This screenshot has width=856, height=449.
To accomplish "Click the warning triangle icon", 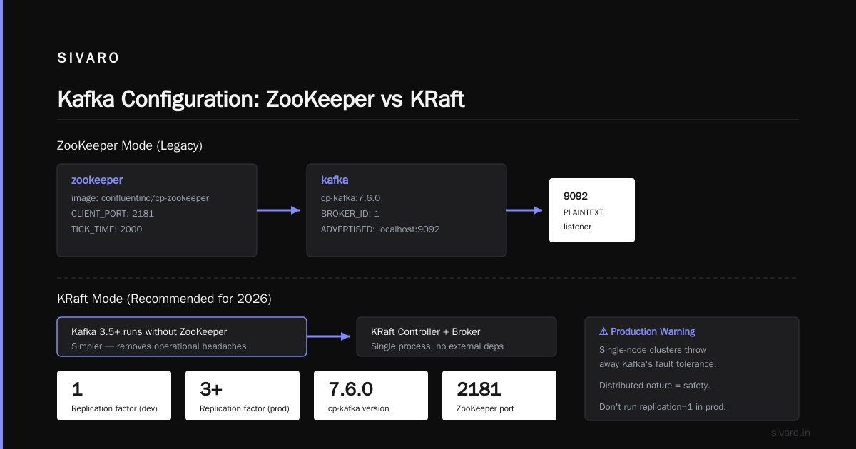I will [603, 331].
